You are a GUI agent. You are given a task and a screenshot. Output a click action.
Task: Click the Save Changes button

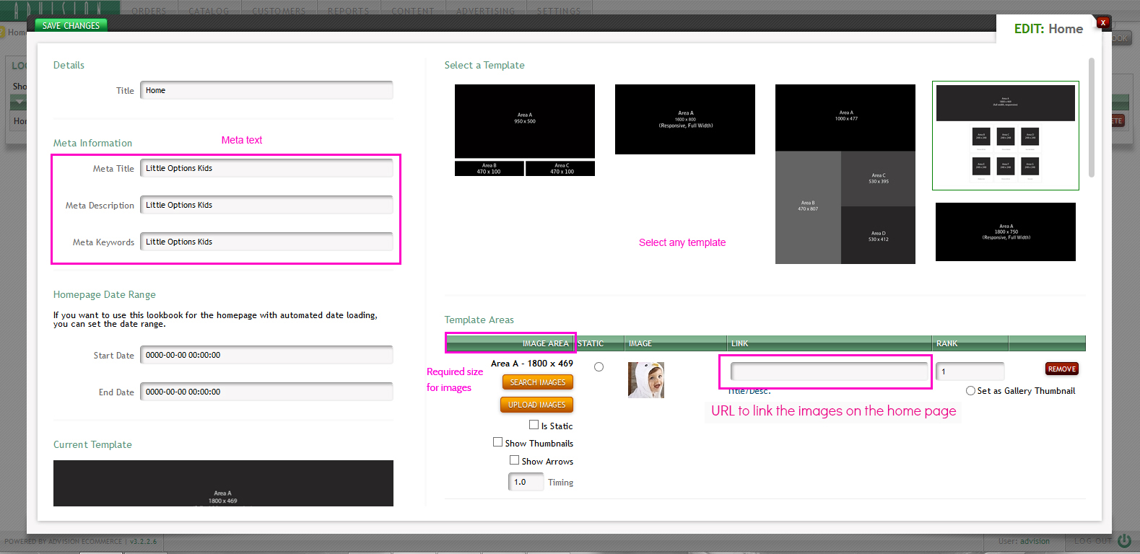coord(71,25)
